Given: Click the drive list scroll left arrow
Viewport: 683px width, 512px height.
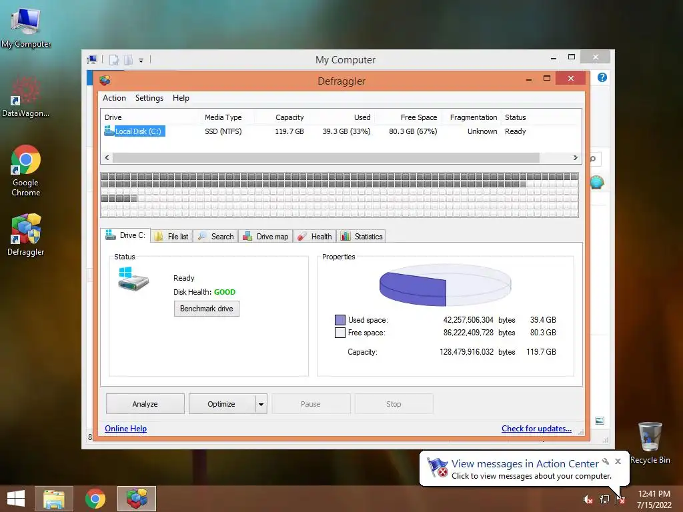Looking at the screenshot, I should [x=107, y=157].
